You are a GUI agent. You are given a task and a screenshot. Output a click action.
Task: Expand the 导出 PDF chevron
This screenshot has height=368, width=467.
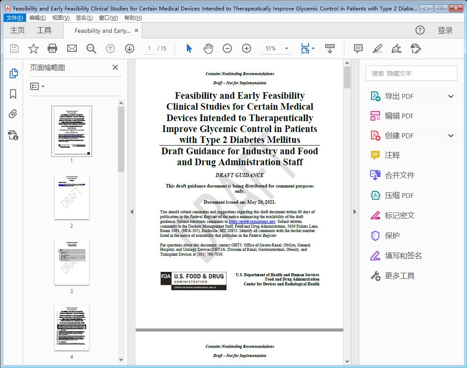click(451, 96)
